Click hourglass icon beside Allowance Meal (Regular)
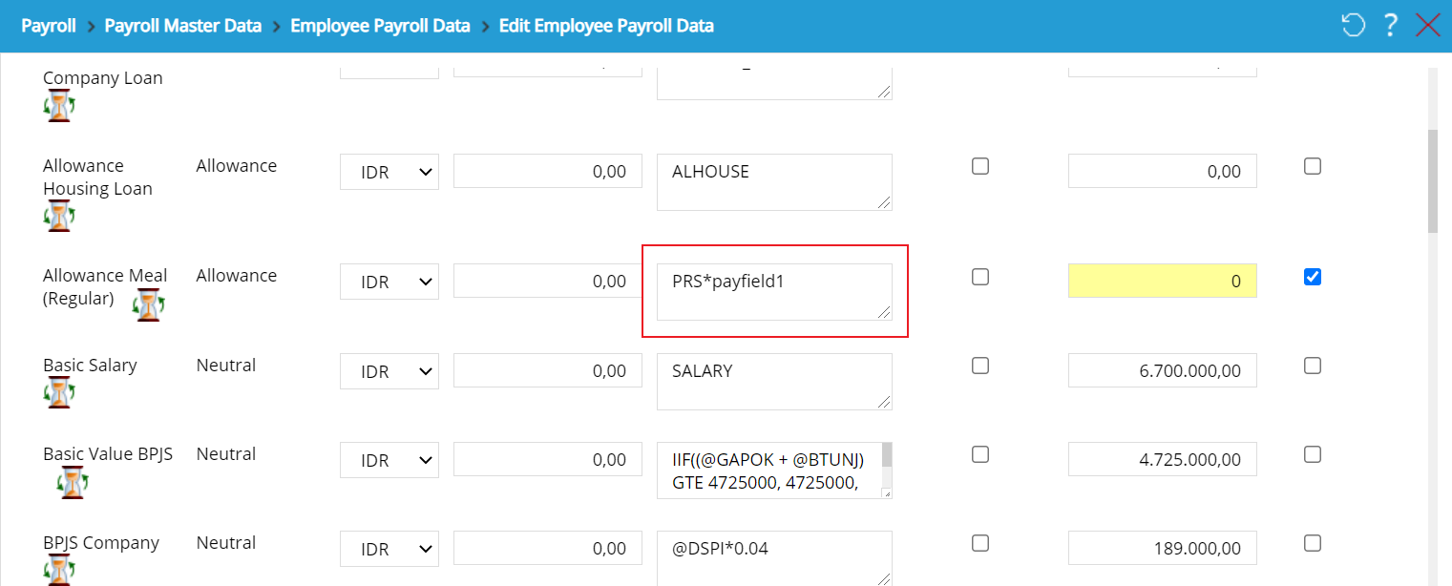The image size is (1452, 586). [x=148, y=304]
